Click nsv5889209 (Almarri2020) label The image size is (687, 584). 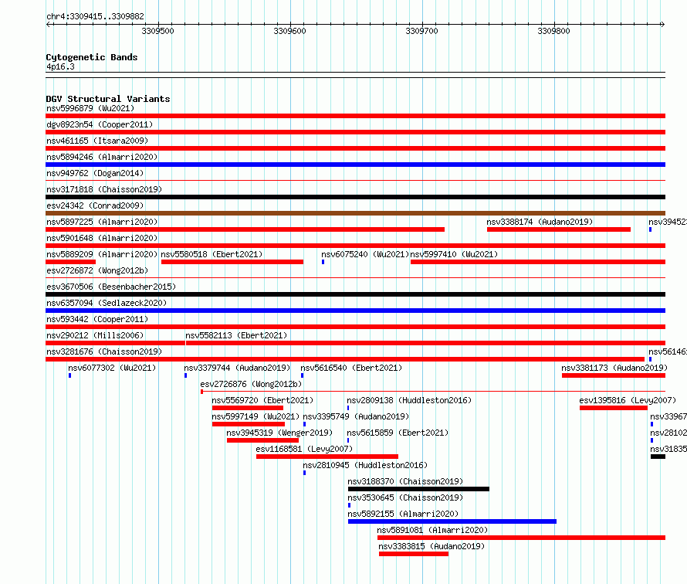click(x=102, y=254)
